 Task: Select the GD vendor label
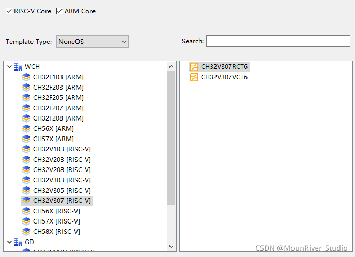coord(29,242)
